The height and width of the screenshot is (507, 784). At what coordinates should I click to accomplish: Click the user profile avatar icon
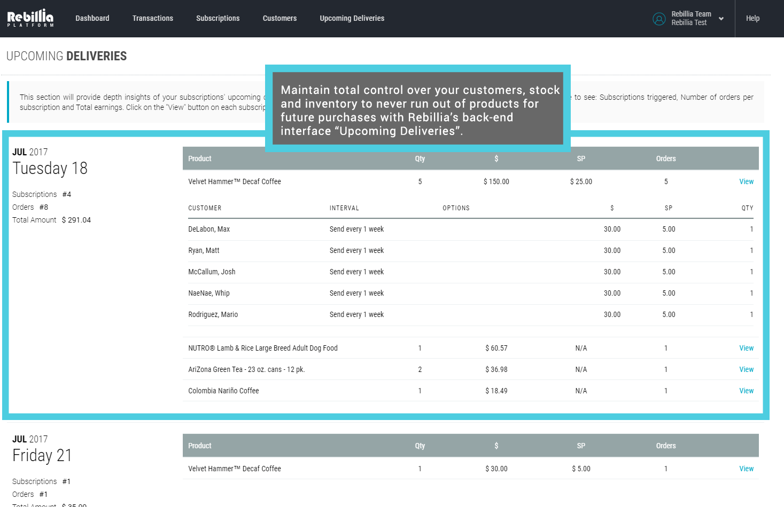tap(659, 19)
